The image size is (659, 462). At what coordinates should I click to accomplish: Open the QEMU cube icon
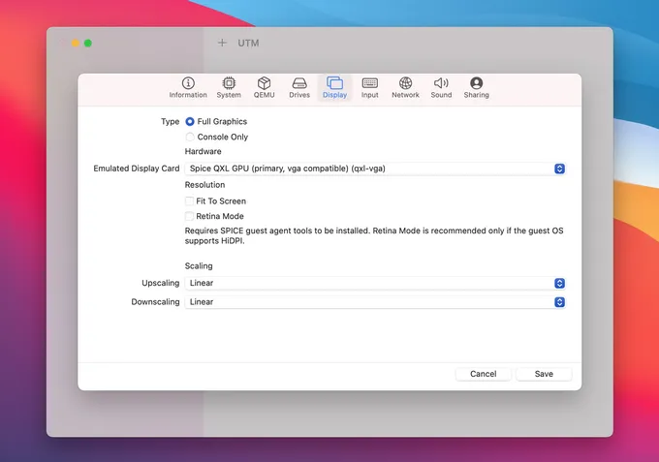(264, 83)
